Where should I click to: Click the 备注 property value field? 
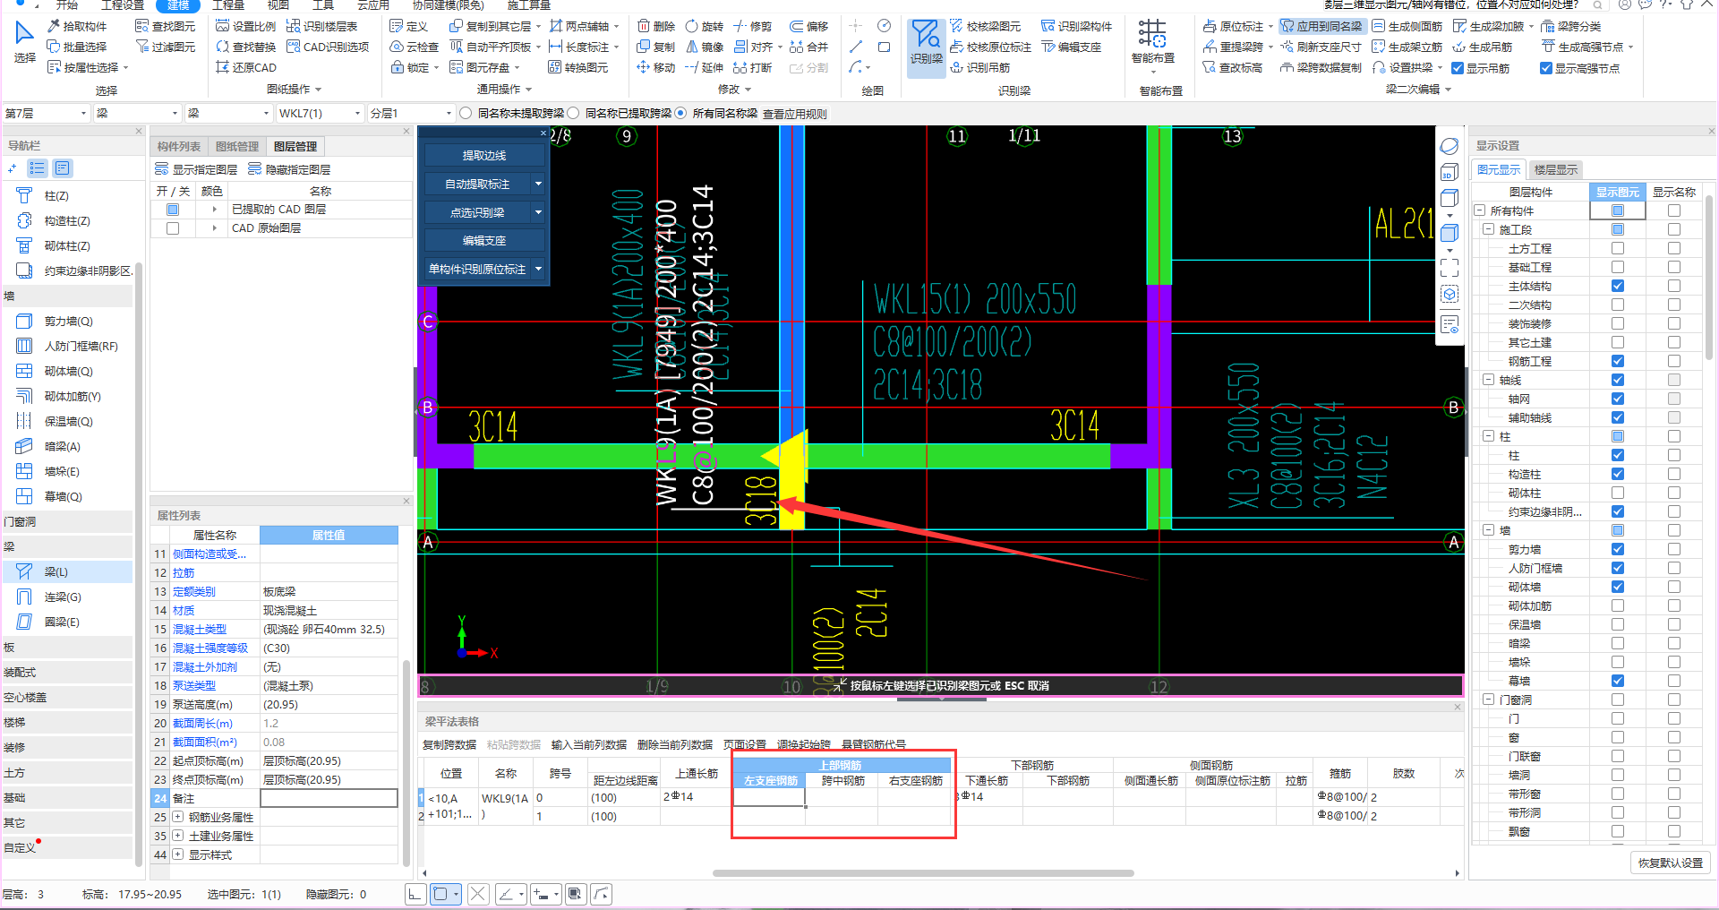click(x=329, y=798)
